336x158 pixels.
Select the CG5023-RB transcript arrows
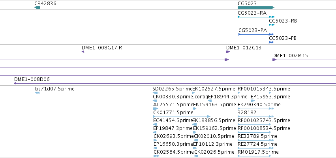pos(272,25)
